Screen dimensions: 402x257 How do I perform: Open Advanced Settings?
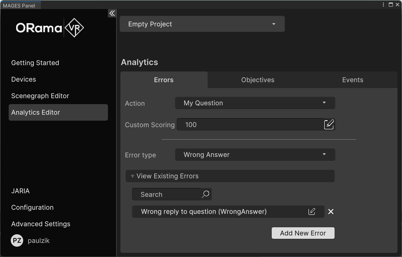tap(41, 224)
